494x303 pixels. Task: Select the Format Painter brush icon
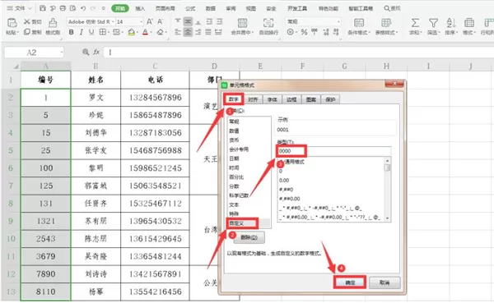(x=53, y=23)
